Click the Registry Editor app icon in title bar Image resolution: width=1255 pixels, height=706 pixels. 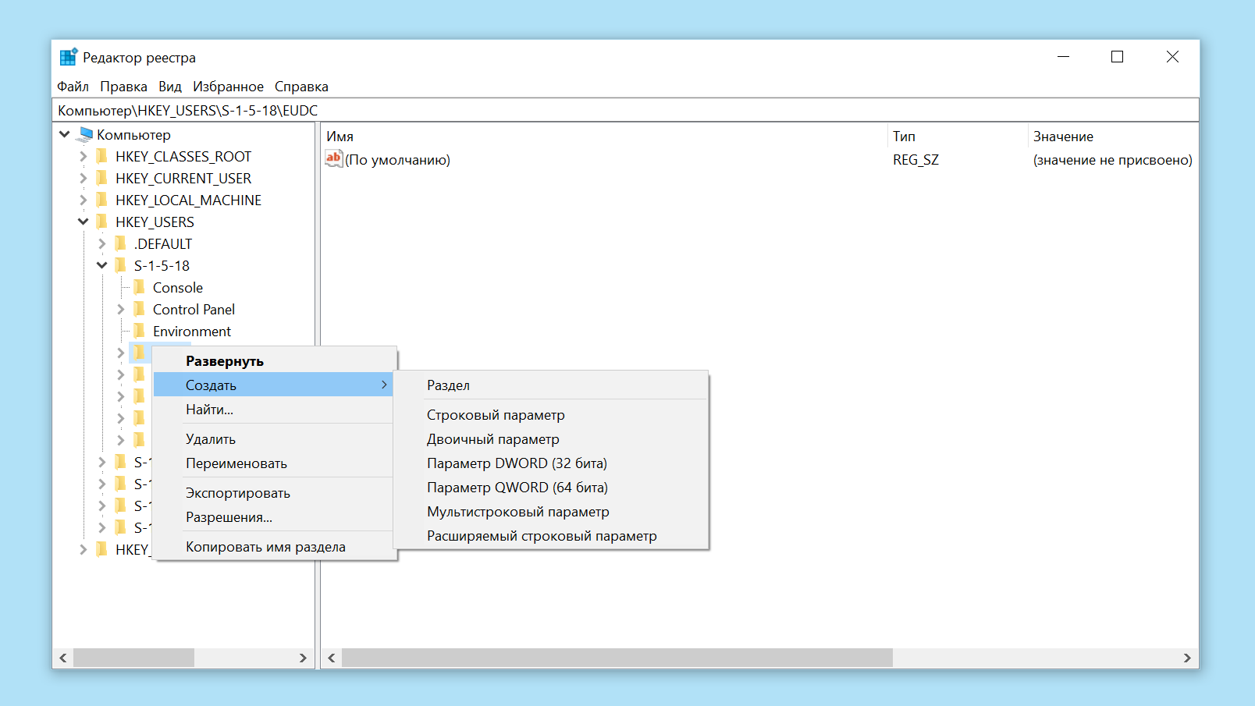(x=69, y=57)
